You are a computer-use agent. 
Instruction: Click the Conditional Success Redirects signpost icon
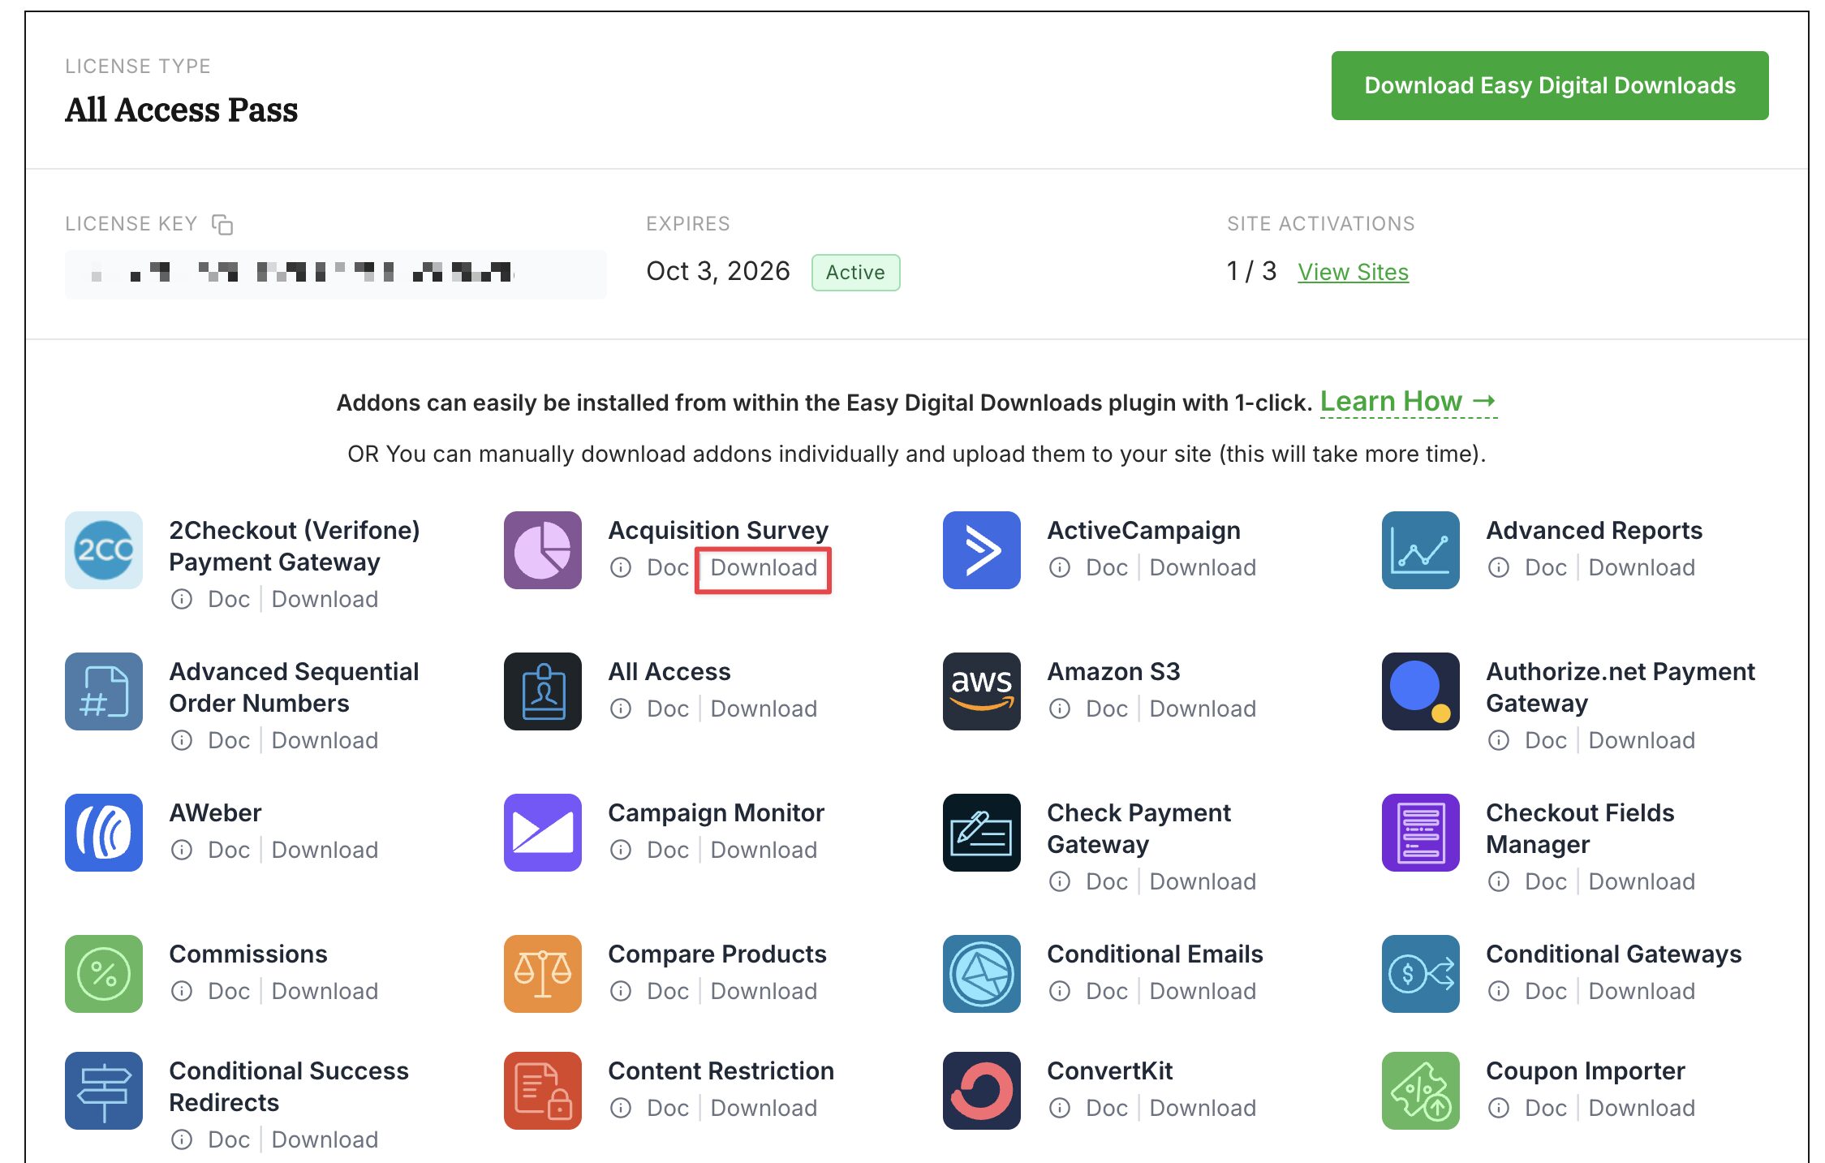point(104,1091)
